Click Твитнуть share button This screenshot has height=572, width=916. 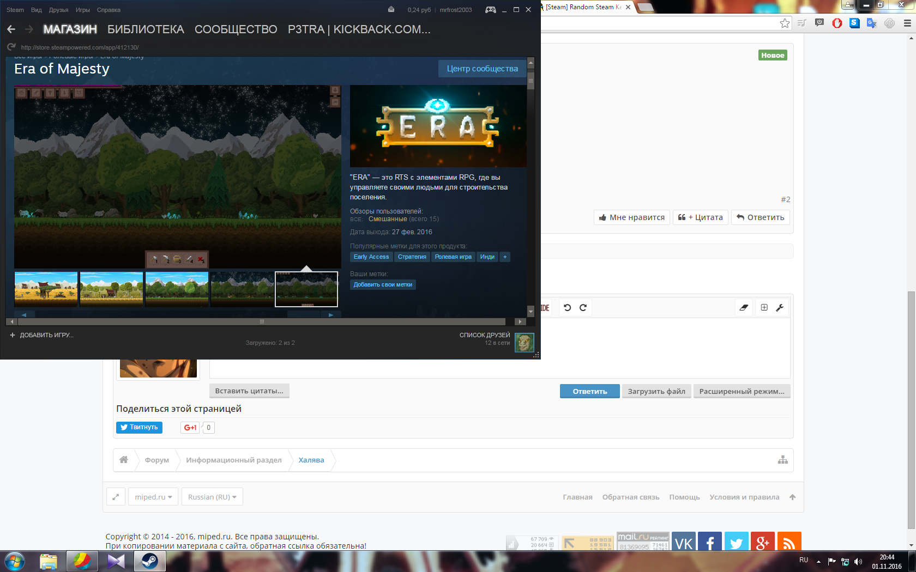pos(139,427)
